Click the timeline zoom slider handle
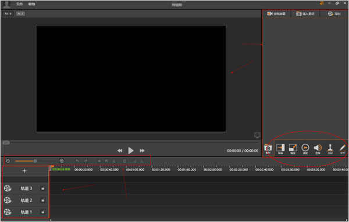 coord(35,161)
